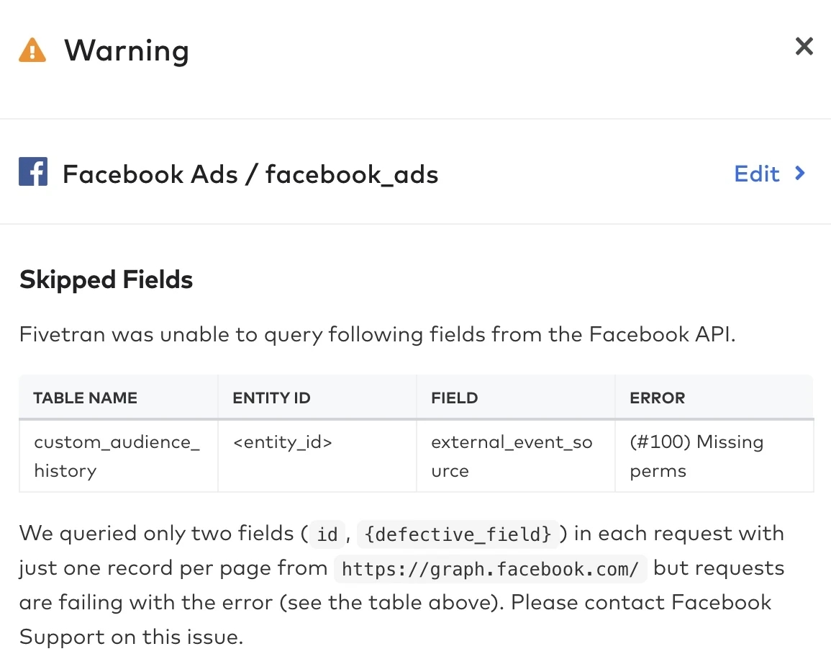Screen dimensions: 831x672
Task: Click the chevron arrow beside Edit
Action: click(x=800, y=174)
